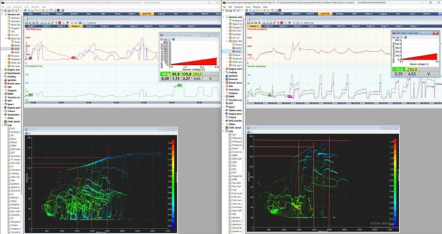This screenshot has height=234, width=442.
Task: Click the 250,0 pressure cell in right calibration table
Action: [412, 70]
